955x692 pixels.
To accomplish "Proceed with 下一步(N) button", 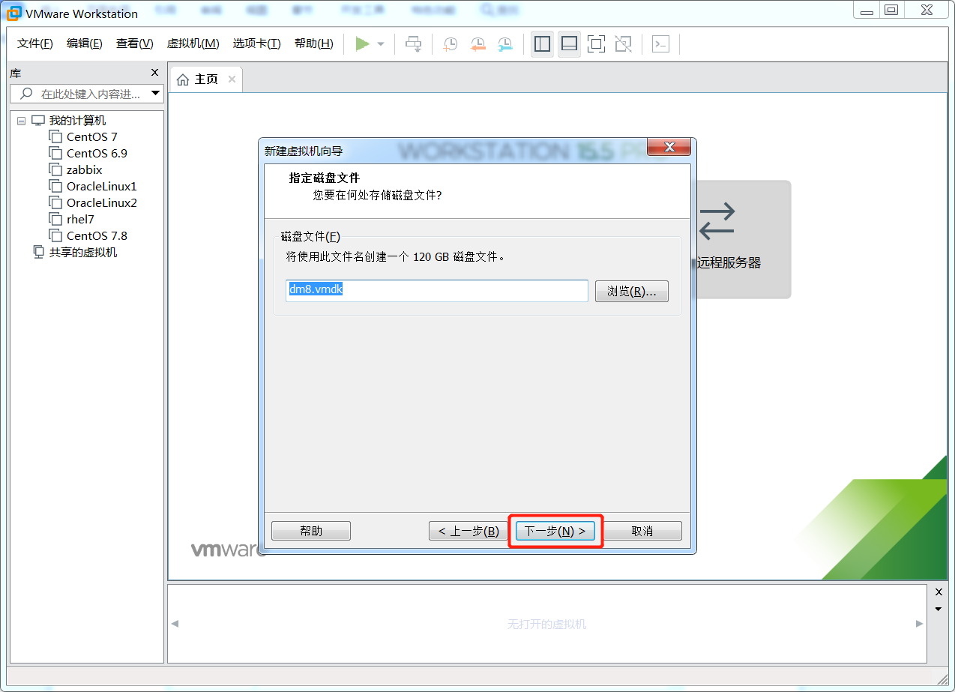I will click(x=555, y=531).
